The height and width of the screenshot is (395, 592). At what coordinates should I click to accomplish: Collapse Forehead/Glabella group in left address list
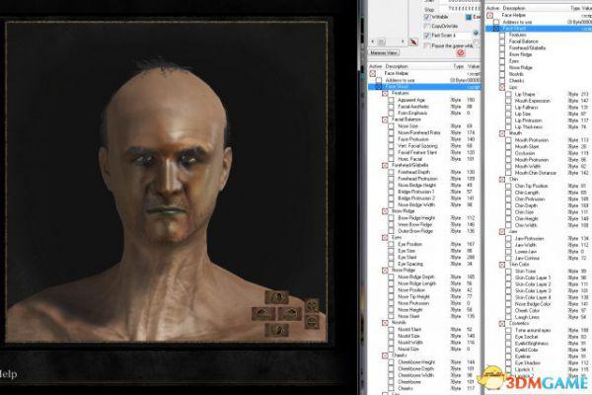click(x=385, y=166)
